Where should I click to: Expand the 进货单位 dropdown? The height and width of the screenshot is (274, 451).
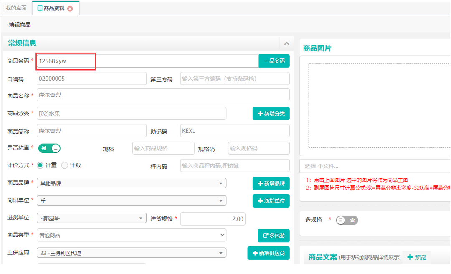coord(91,218)
